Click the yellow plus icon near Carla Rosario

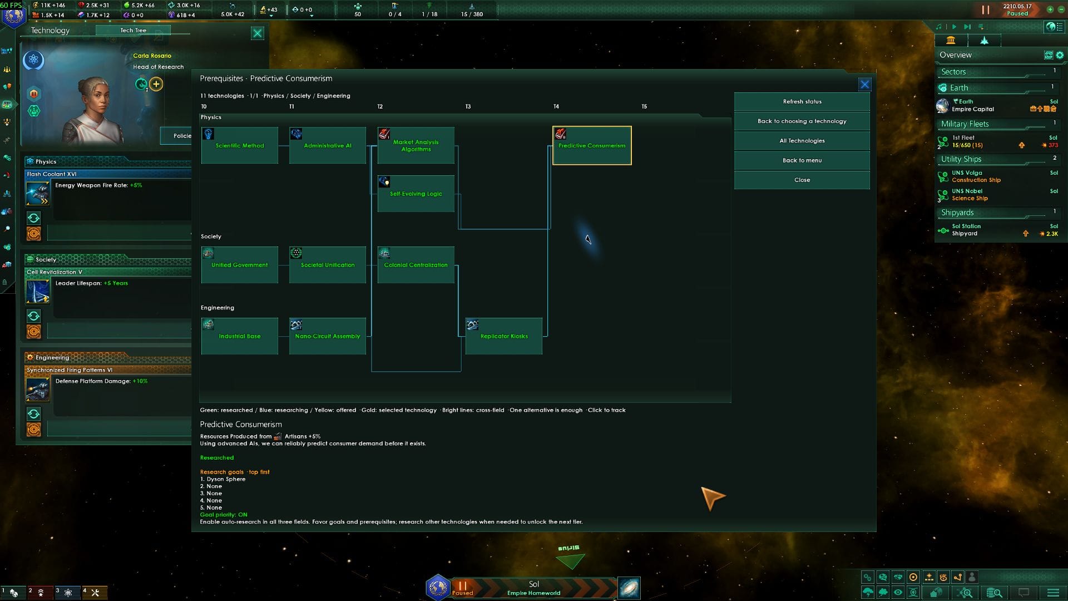point(156,84)
